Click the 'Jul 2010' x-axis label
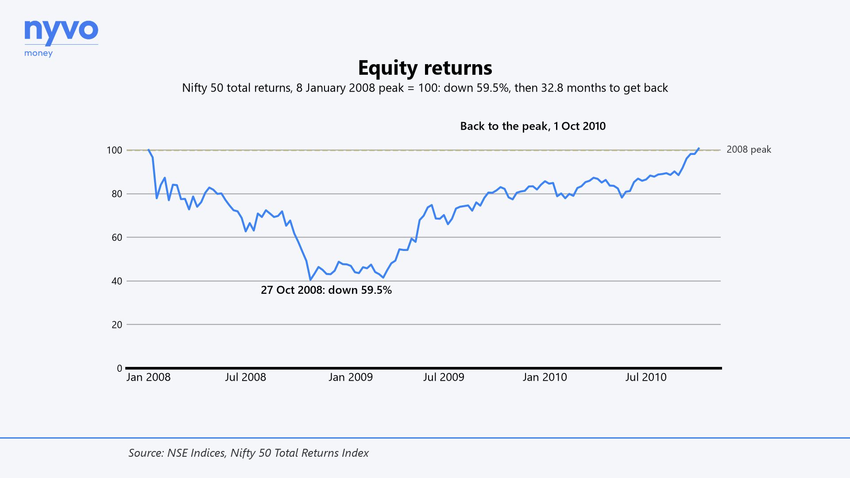The image size is (850, 478). [x=646, y=377]
